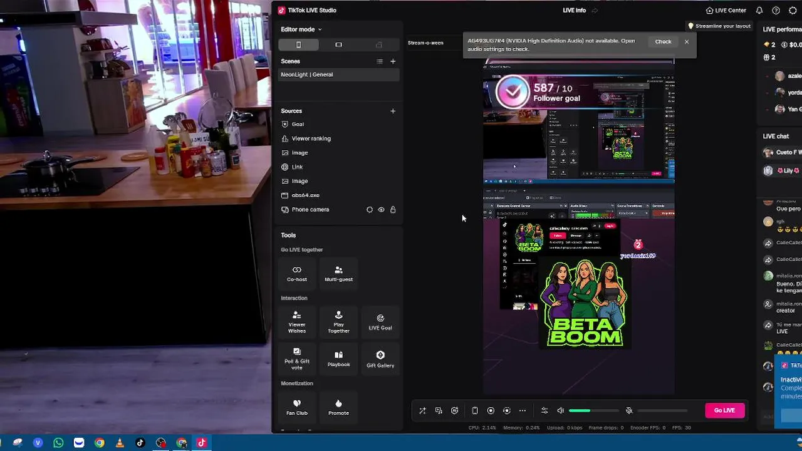Open the settings gear in title bar
The width and height of the screenshot is (802, 451).
[x=793, y=11]
